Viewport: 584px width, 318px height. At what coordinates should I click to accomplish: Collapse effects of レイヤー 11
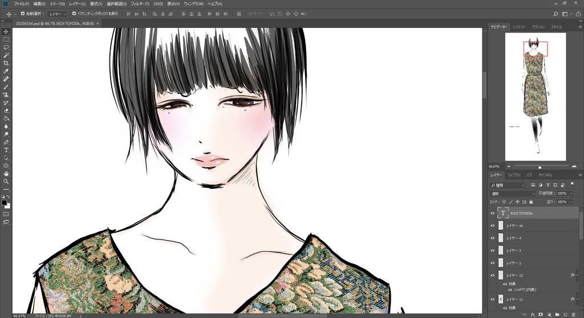pyautogui.click(x=578, y=299)
